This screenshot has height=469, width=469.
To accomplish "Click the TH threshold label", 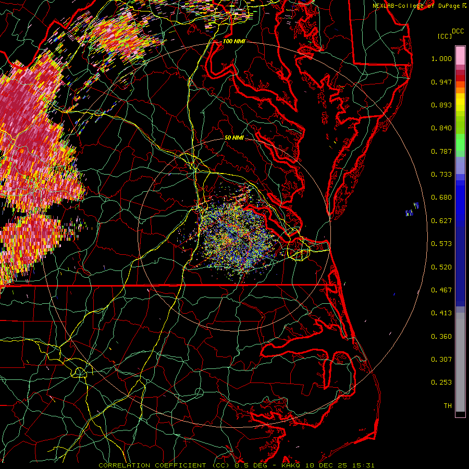I will coord(448,406).
